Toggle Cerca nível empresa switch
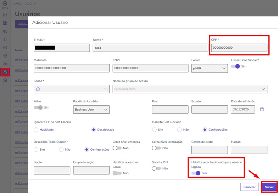Image resolution: width=278 pixels, height=193 pixels. tap(117, 148)
